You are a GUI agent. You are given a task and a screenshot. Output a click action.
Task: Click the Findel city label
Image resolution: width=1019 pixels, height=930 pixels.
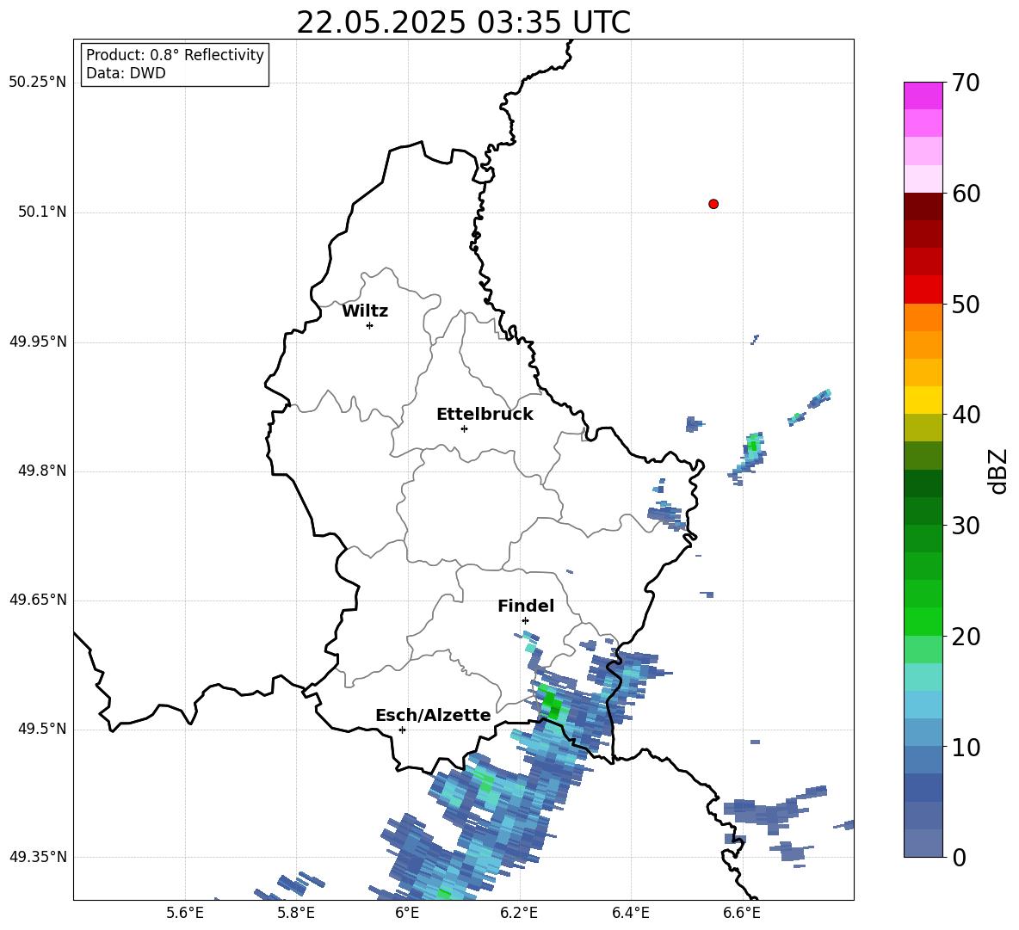(x=526, y=606)
